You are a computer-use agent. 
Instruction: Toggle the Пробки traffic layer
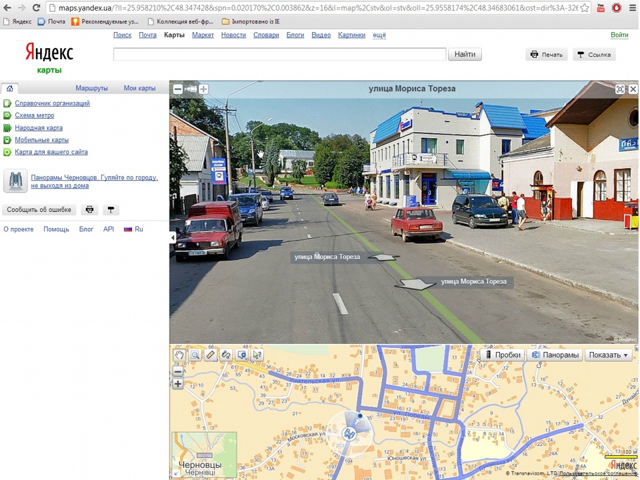tap(503, 355)
